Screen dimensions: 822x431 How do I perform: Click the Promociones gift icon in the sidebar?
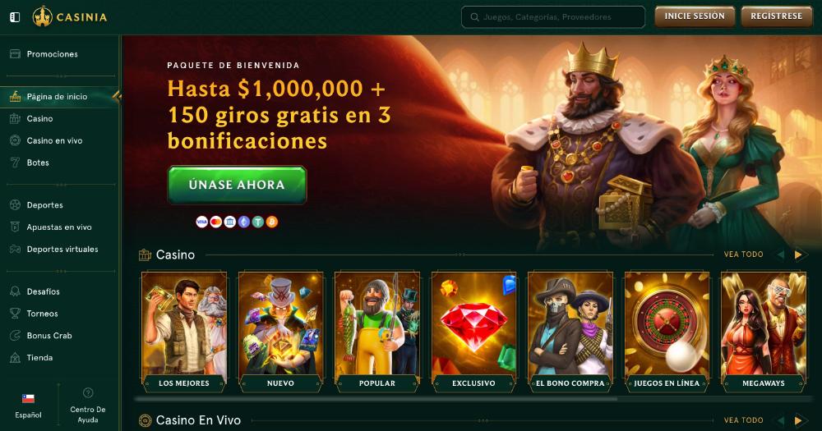pos(15,54)
